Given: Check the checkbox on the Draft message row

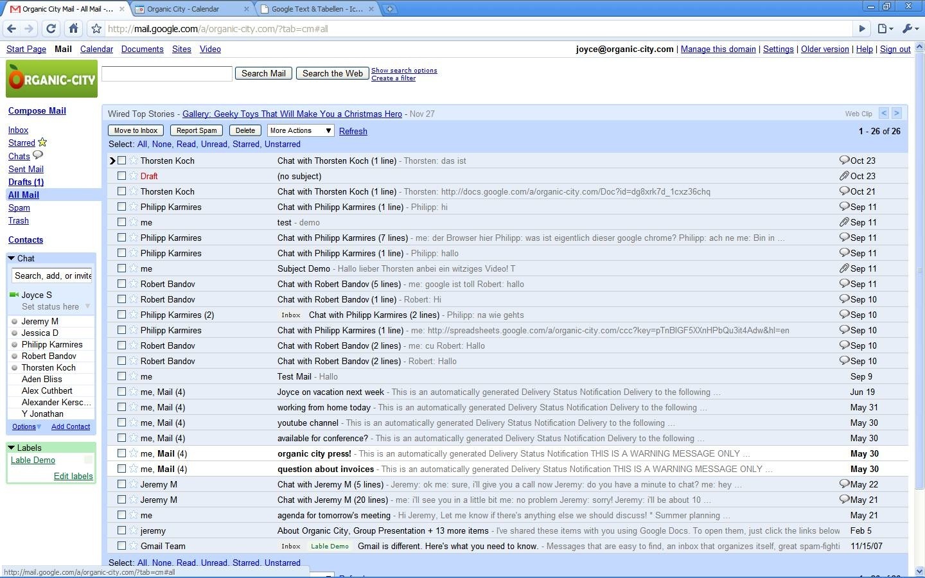Looking at the screenshot, I should coord(121,176).
